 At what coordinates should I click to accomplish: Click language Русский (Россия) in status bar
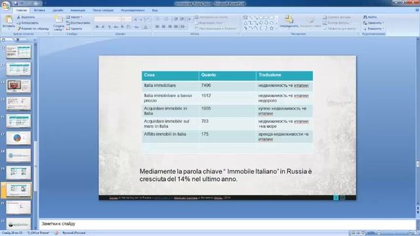73,233
